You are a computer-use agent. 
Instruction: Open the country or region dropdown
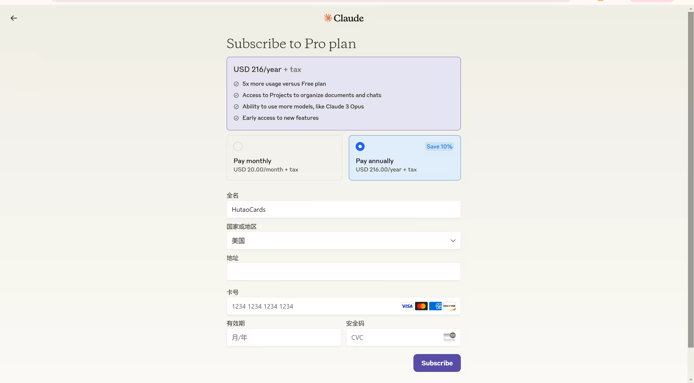click(x=343, y=240)
